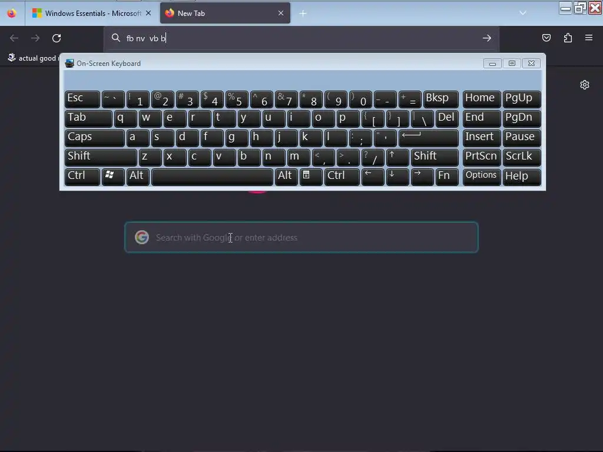The image size is (603, 452).
Task: Click the Enter key arrow icon
Action: pyautogui.click(x=429, y=138)
